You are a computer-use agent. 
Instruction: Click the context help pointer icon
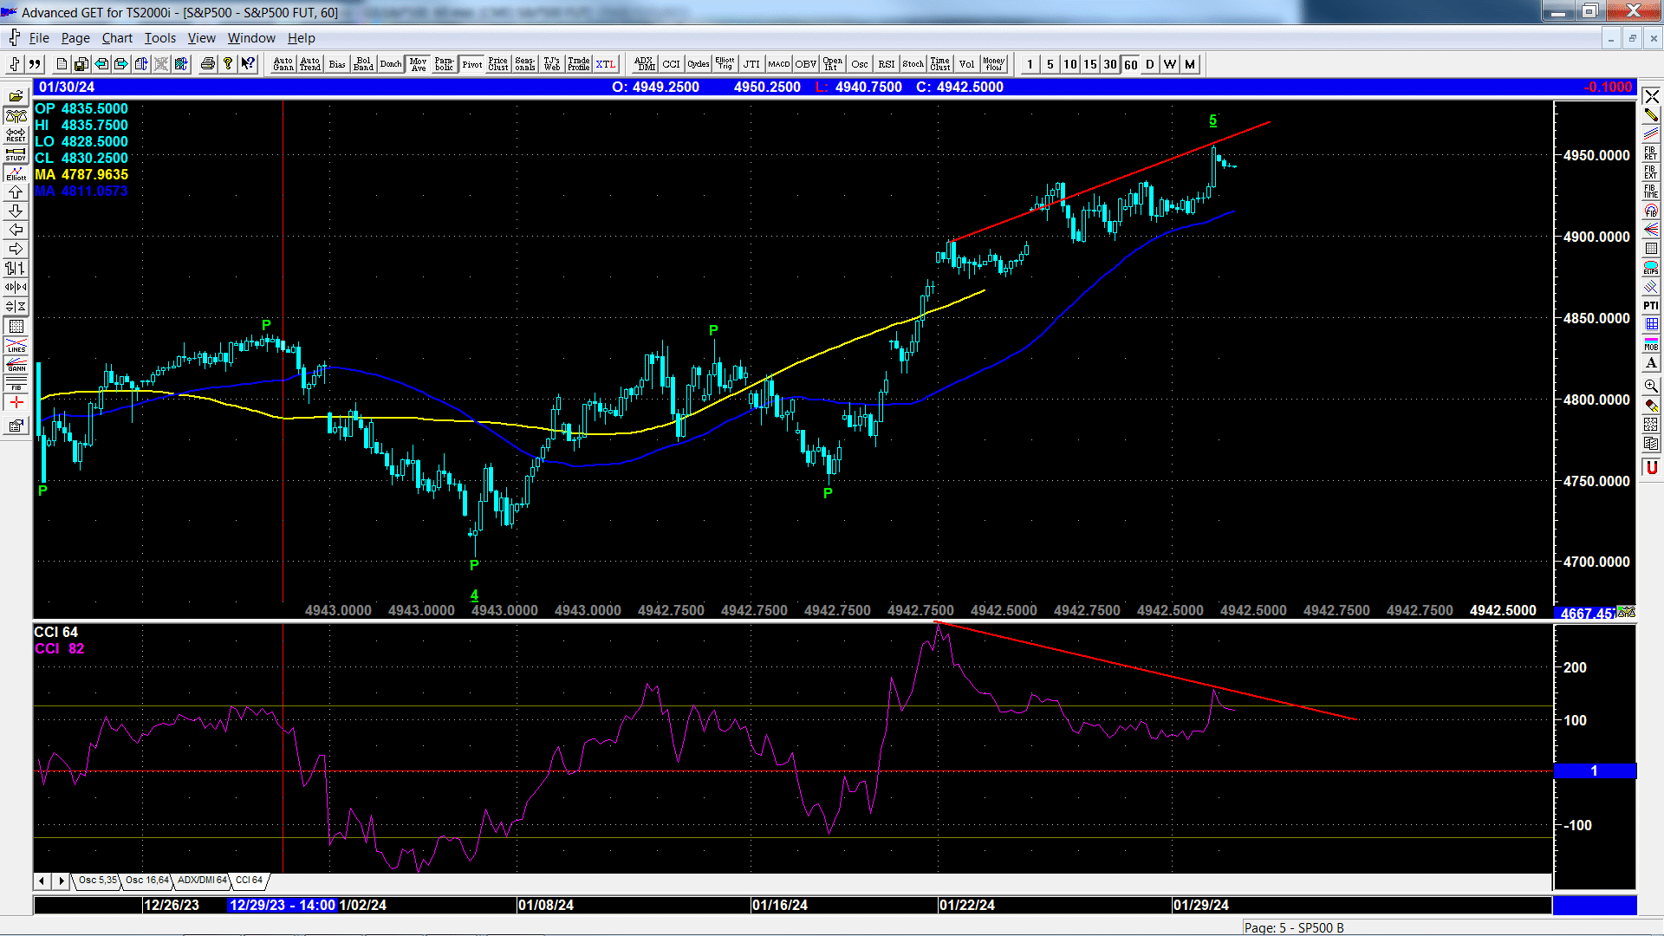tap(248, 64)
